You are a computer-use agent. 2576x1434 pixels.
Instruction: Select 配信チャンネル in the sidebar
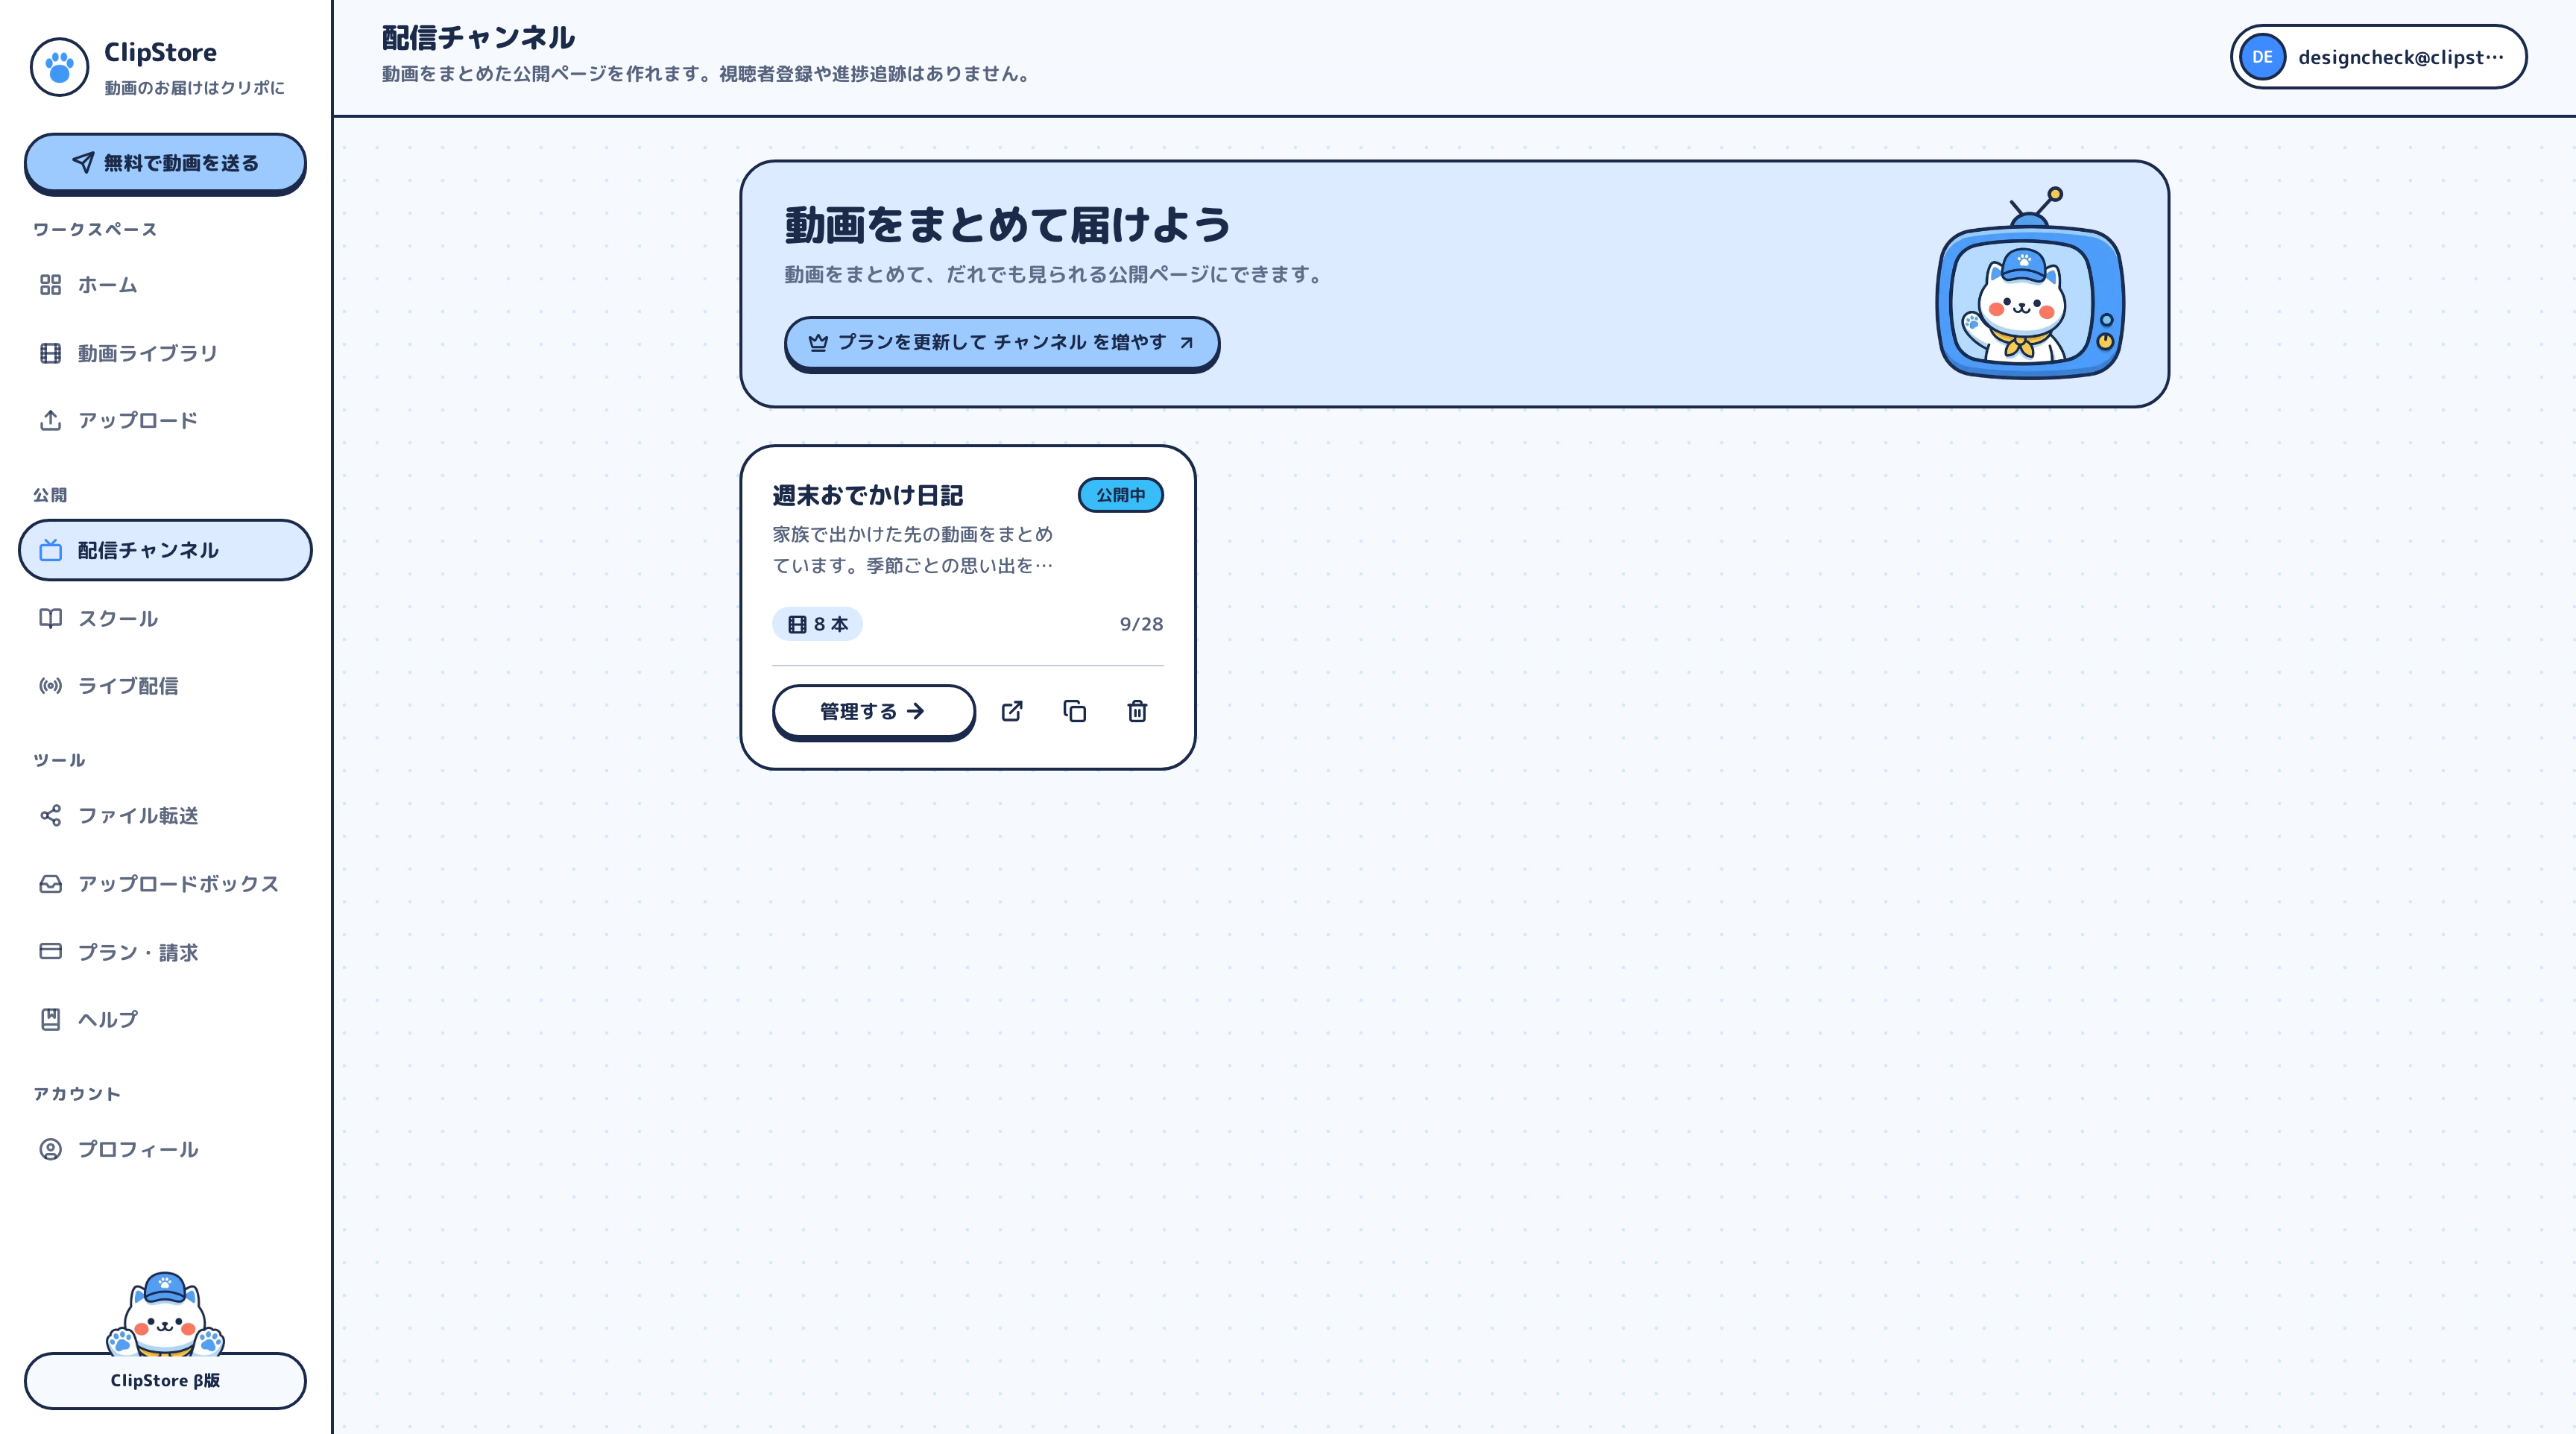[165, 550]
